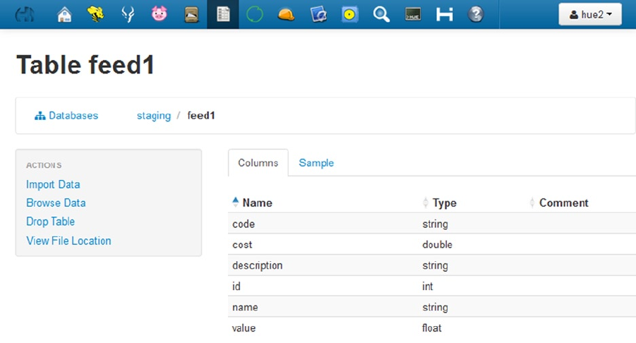Open the Hive bee editor icon
This screenshot has width=636, height=343.
click(x=96, y=14)
